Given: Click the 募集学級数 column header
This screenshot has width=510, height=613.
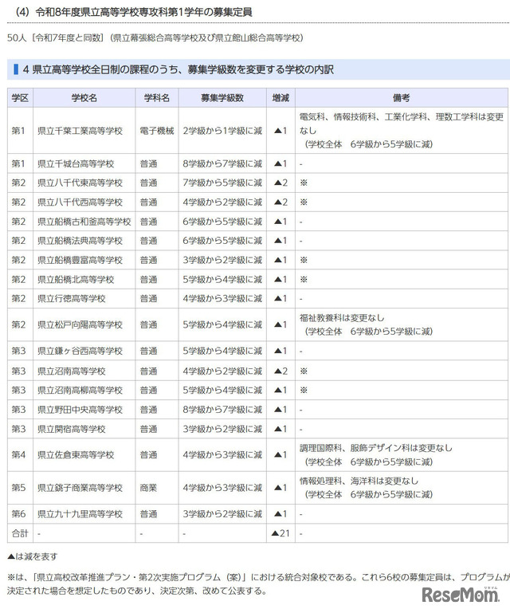Looking at the screenshot, I should click(222, 98).
